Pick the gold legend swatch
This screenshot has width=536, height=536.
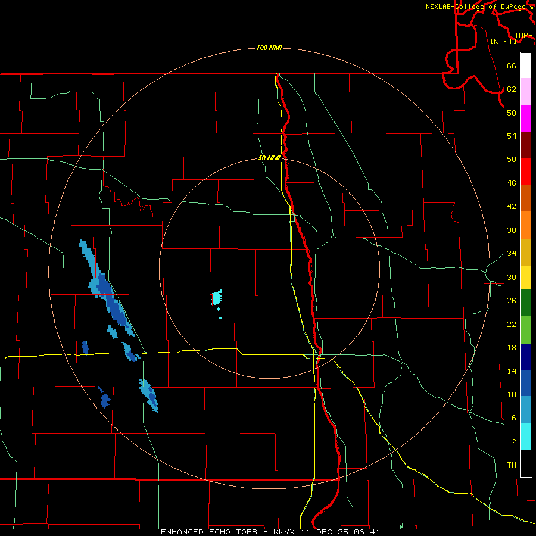pos(526,252)
